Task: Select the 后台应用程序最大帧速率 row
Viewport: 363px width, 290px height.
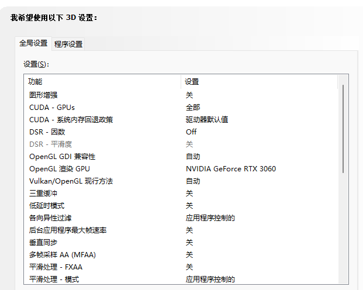Action: (68, 230)
